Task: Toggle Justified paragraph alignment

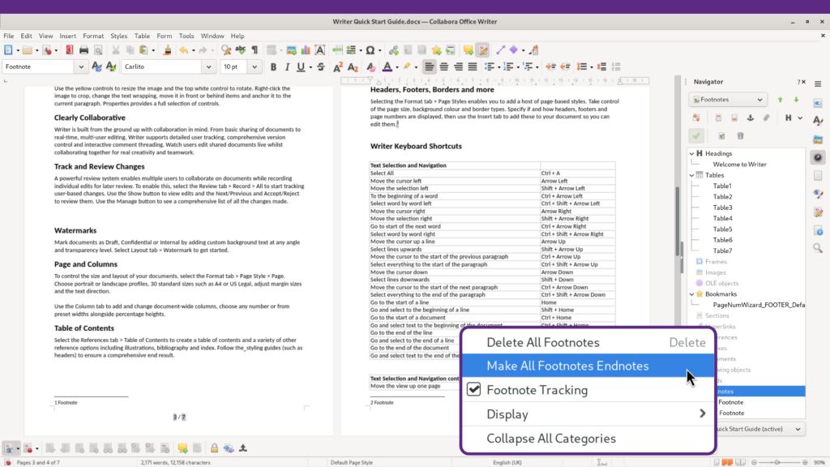Action: coord(473,66)
